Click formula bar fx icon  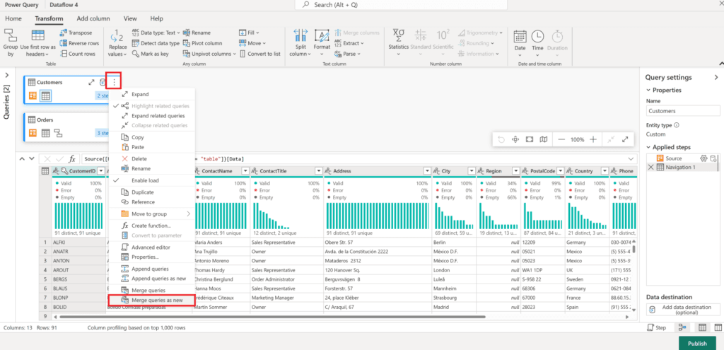[x=72, y=159]
